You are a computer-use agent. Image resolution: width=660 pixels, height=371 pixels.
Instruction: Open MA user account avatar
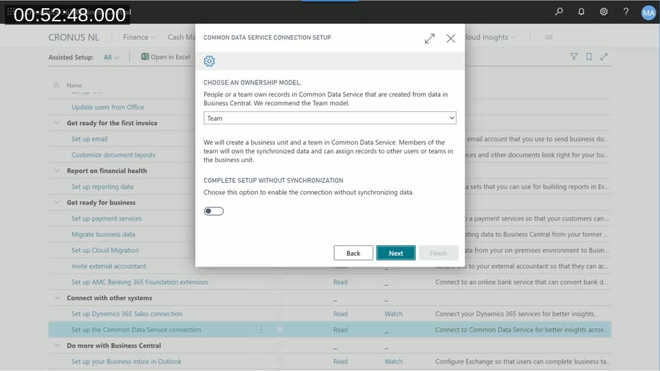[x=648, y=12]
